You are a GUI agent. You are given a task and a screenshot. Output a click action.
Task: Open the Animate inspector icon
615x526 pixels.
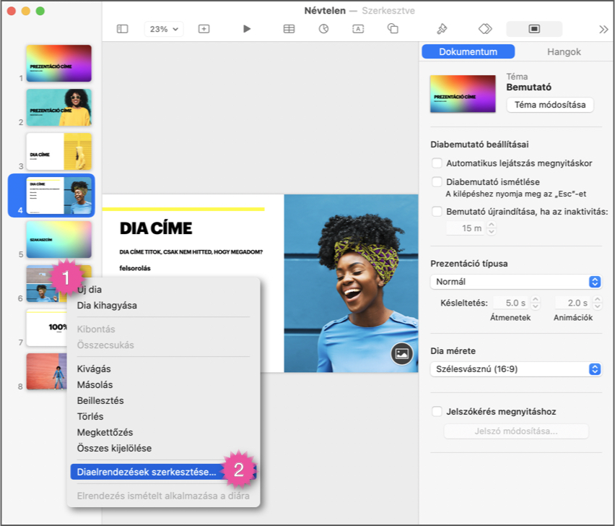tap(485, 29)
